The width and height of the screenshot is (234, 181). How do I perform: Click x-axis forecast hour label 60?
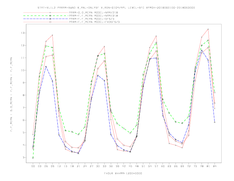click(163, 166)
